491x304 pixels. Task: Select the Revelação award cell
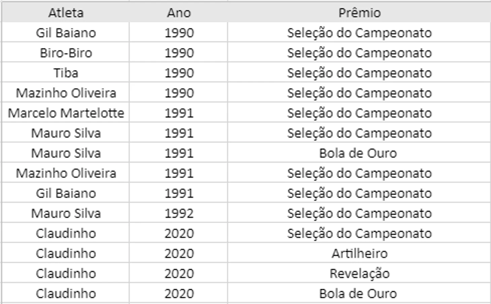(359, 273)
